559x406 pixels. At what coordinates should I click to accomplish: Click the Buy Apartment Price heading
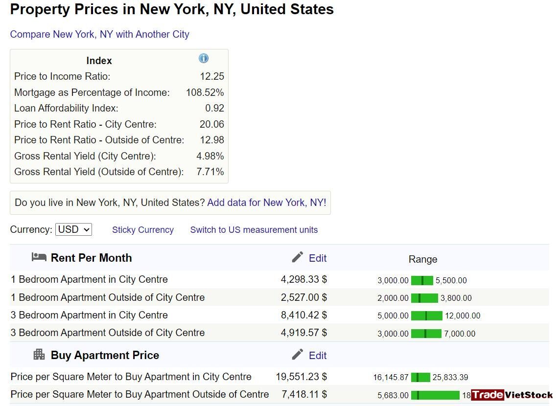[x=105, y=355]
